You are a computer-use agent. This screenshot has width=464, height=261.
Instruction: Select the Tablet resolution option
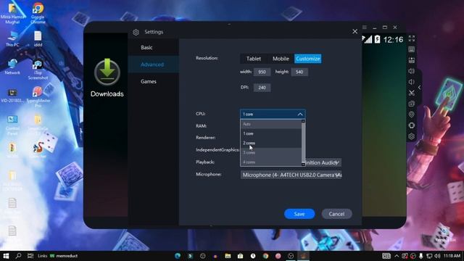[x=254, y=59]
